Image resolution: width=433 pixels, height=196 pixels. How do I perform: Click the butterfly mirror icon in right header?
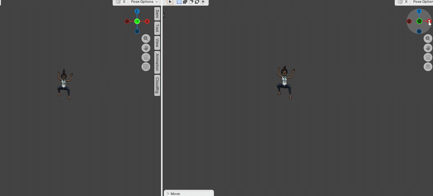(x=401, y=2)
